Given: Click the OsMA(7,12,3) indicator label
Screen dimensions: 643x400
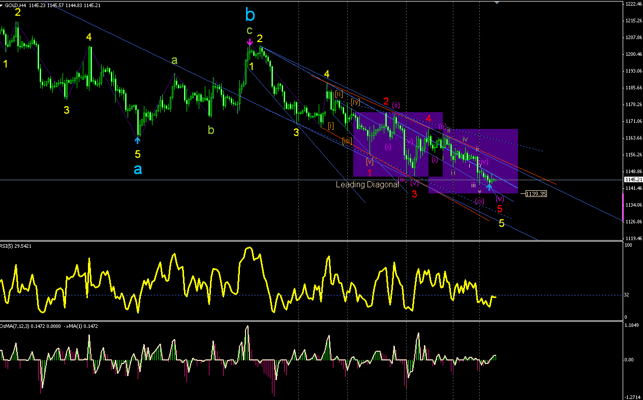Looking at the screenshot, I should (x=49, y=326).
